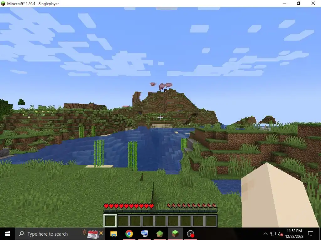
Task: Click the calendar fireworks search highlight icon
Action: [x=93, y=234]
